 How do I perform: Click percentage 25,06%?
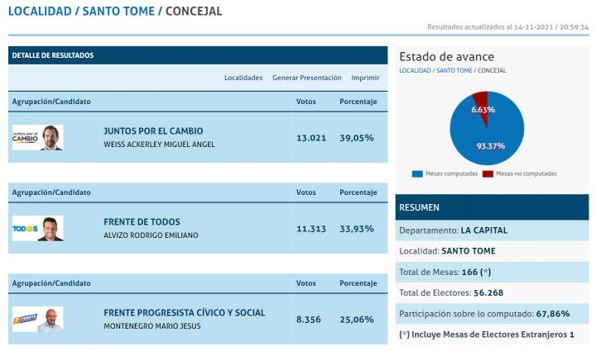[357, 320]
